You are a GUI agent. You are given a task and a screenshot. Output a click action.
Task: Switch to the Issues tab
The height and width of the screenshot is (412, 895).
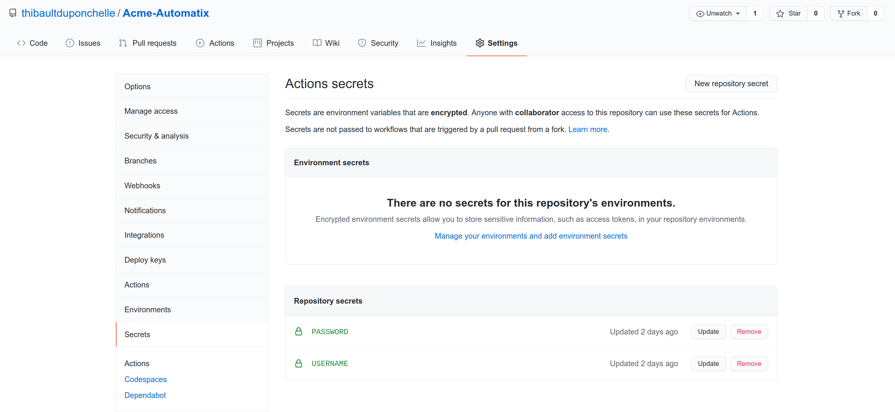pos(83,43)
